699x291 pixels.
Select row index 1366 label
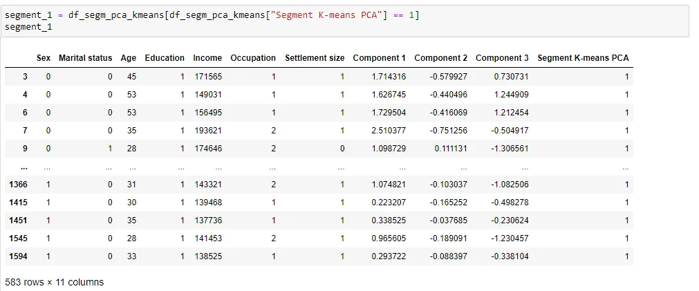[18, 185]
